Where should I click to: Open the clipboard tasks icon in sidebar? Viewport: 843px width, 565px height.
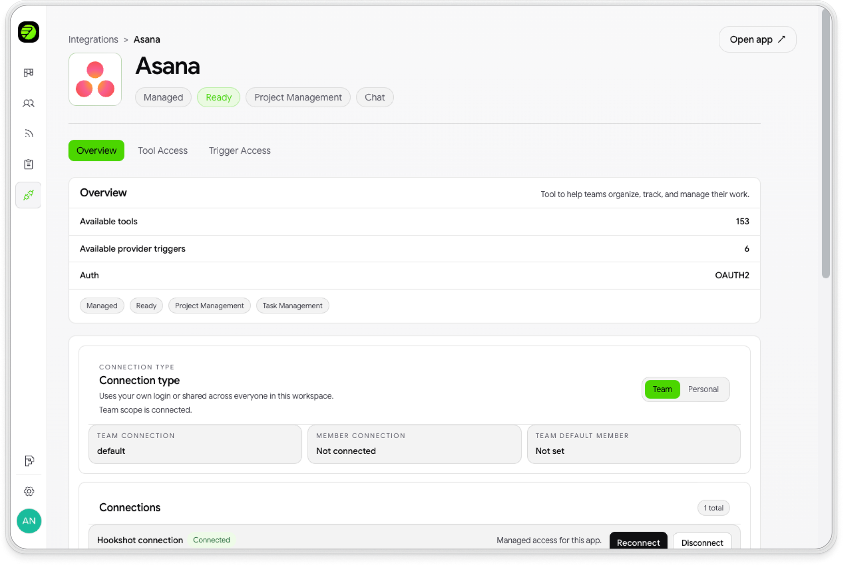point(29,164)
